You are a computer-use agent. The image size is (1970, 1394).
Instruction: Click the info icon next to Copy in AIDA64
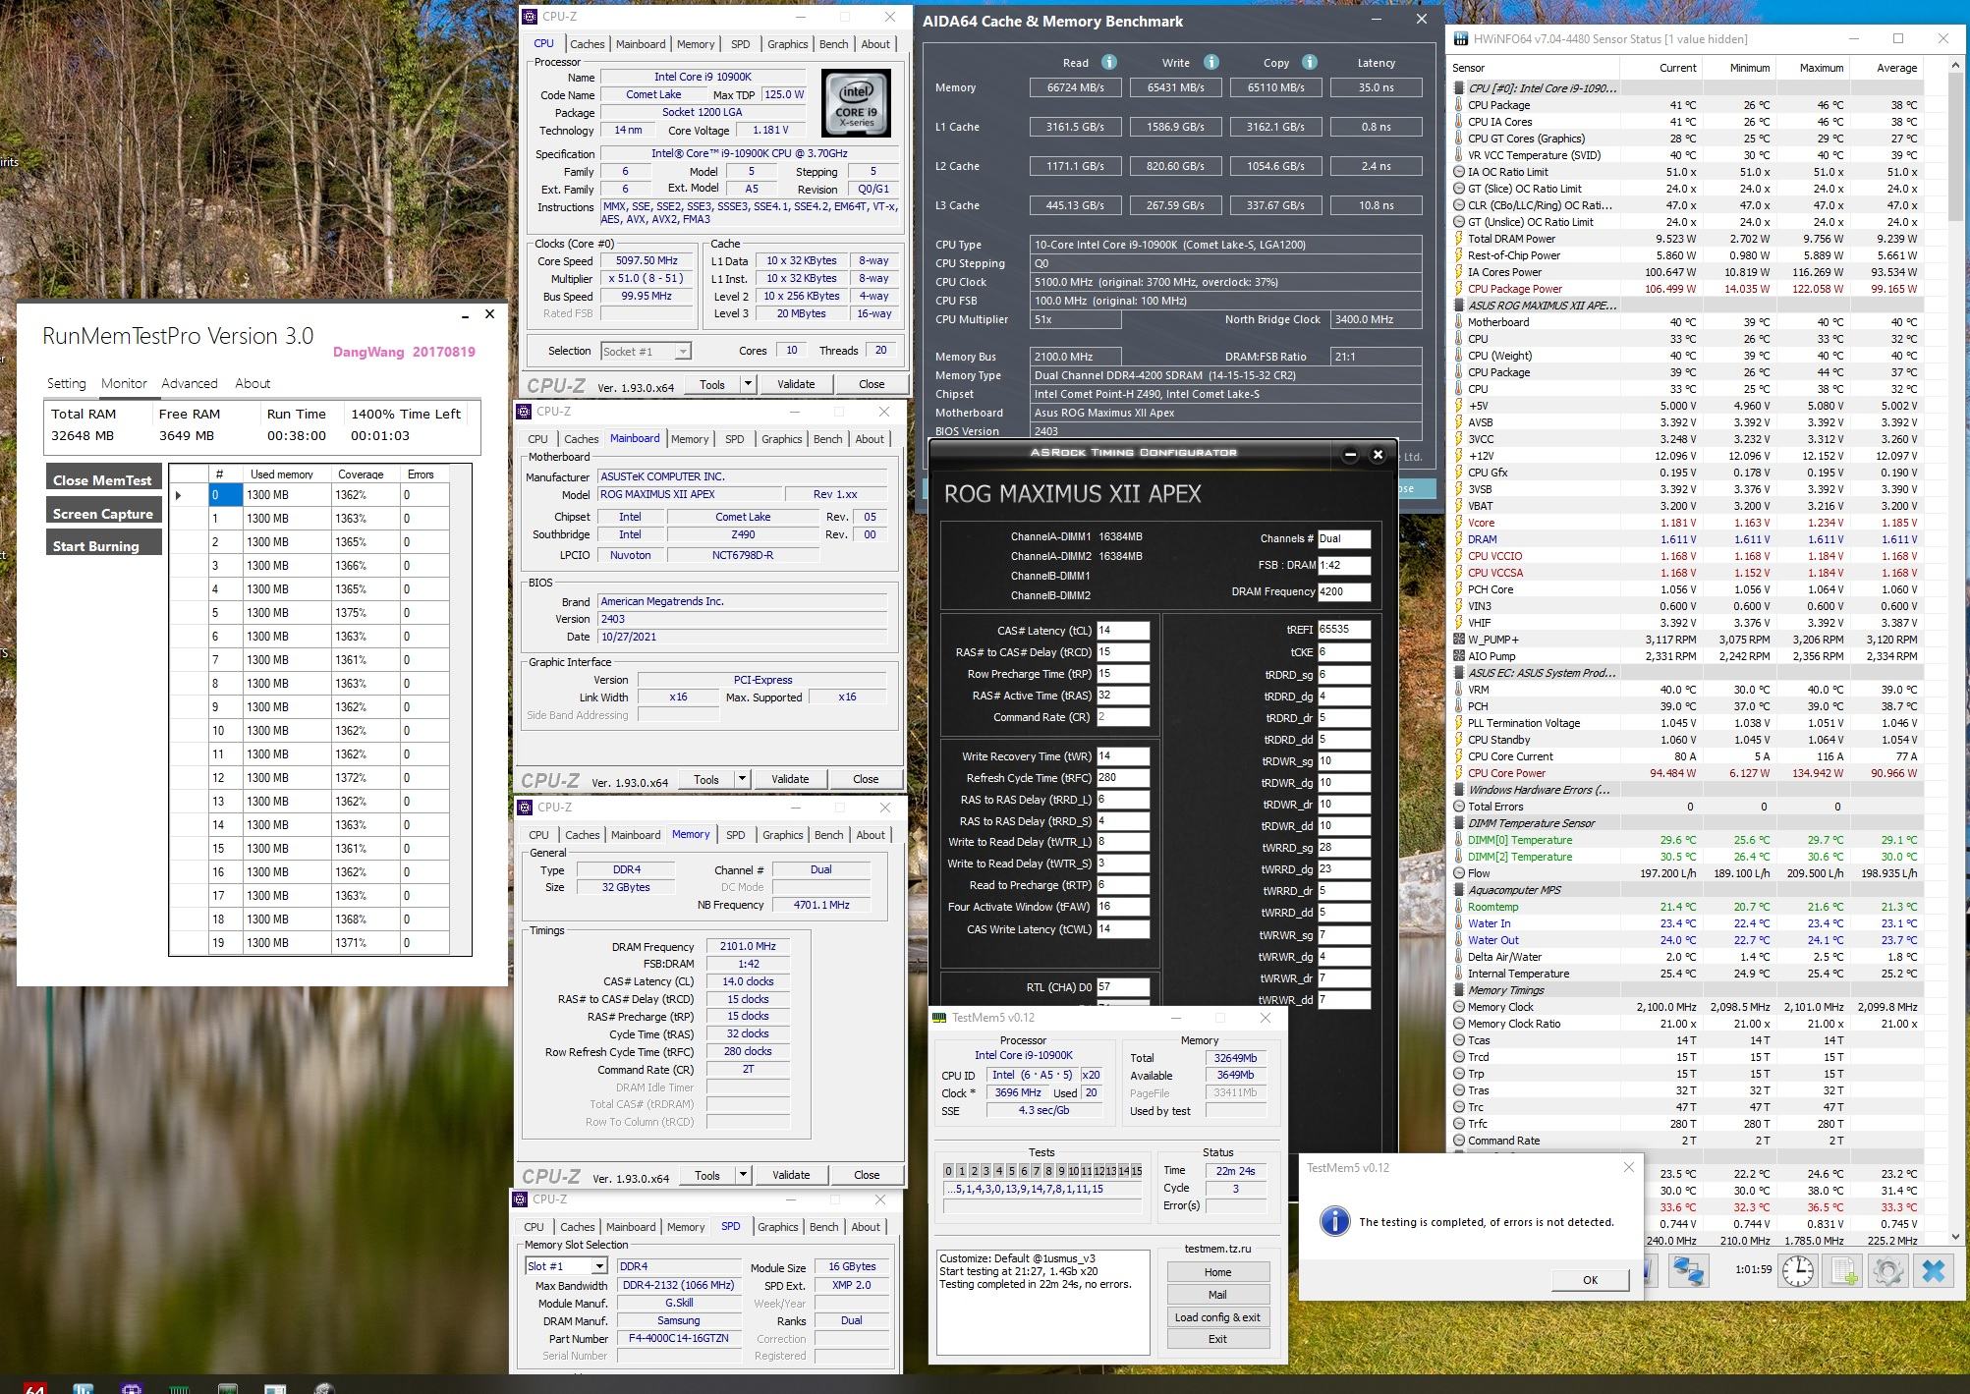pyautogui.click(x=1310, y=62)
